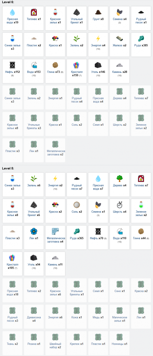Select the Семена x1 seeds icon
The width and height of the screenshot is (153, 356).
[98, 205]
